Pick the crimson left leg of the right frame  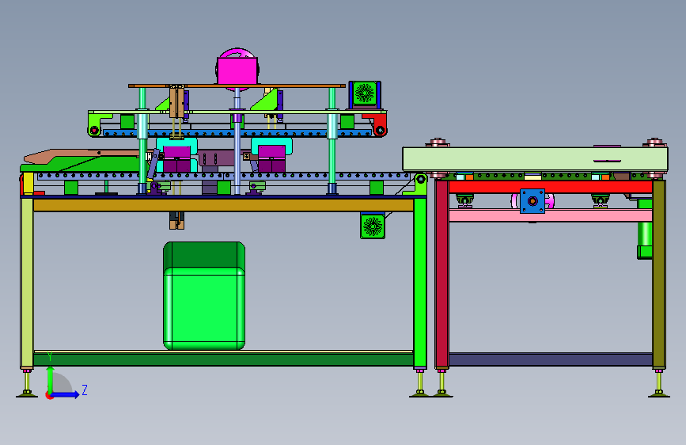click(442, 274)
